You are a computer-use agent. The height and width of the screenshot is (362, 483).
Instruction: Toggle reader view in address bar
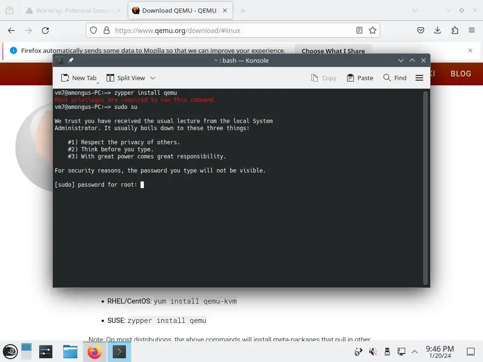pyautogui.click(x=359, y=30)
